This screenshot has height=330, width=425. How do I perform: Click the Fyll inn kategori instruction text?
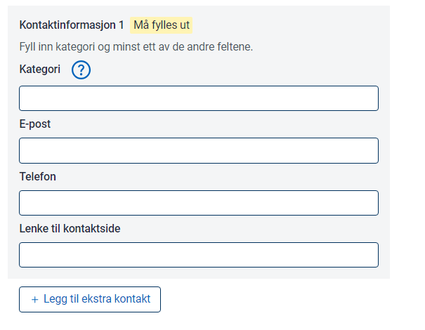(136, 47)
